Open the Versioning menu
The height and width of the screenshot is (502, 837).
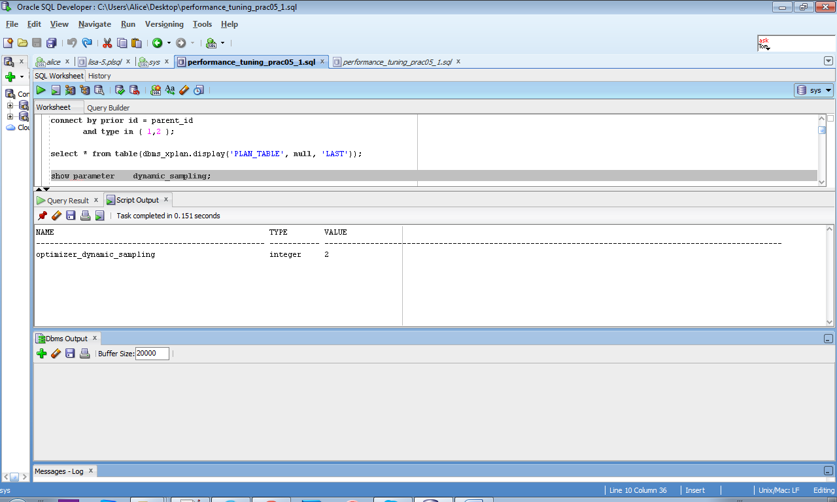(x=164, y=24)
